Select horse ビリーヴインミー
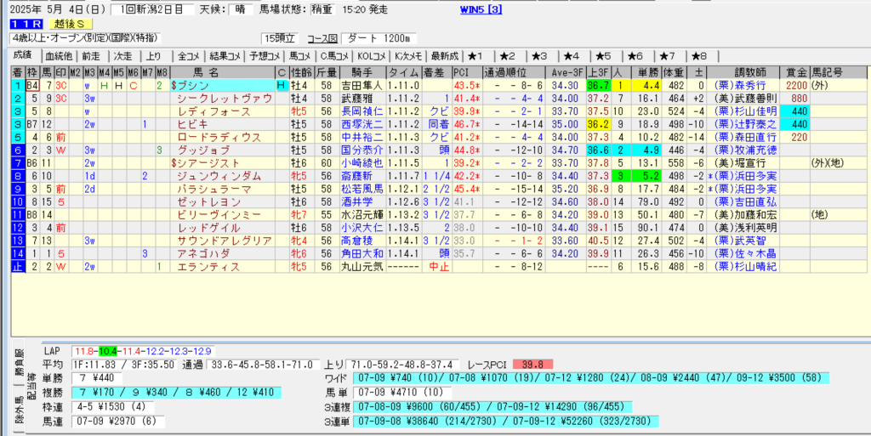 click(x=217, y=215)
